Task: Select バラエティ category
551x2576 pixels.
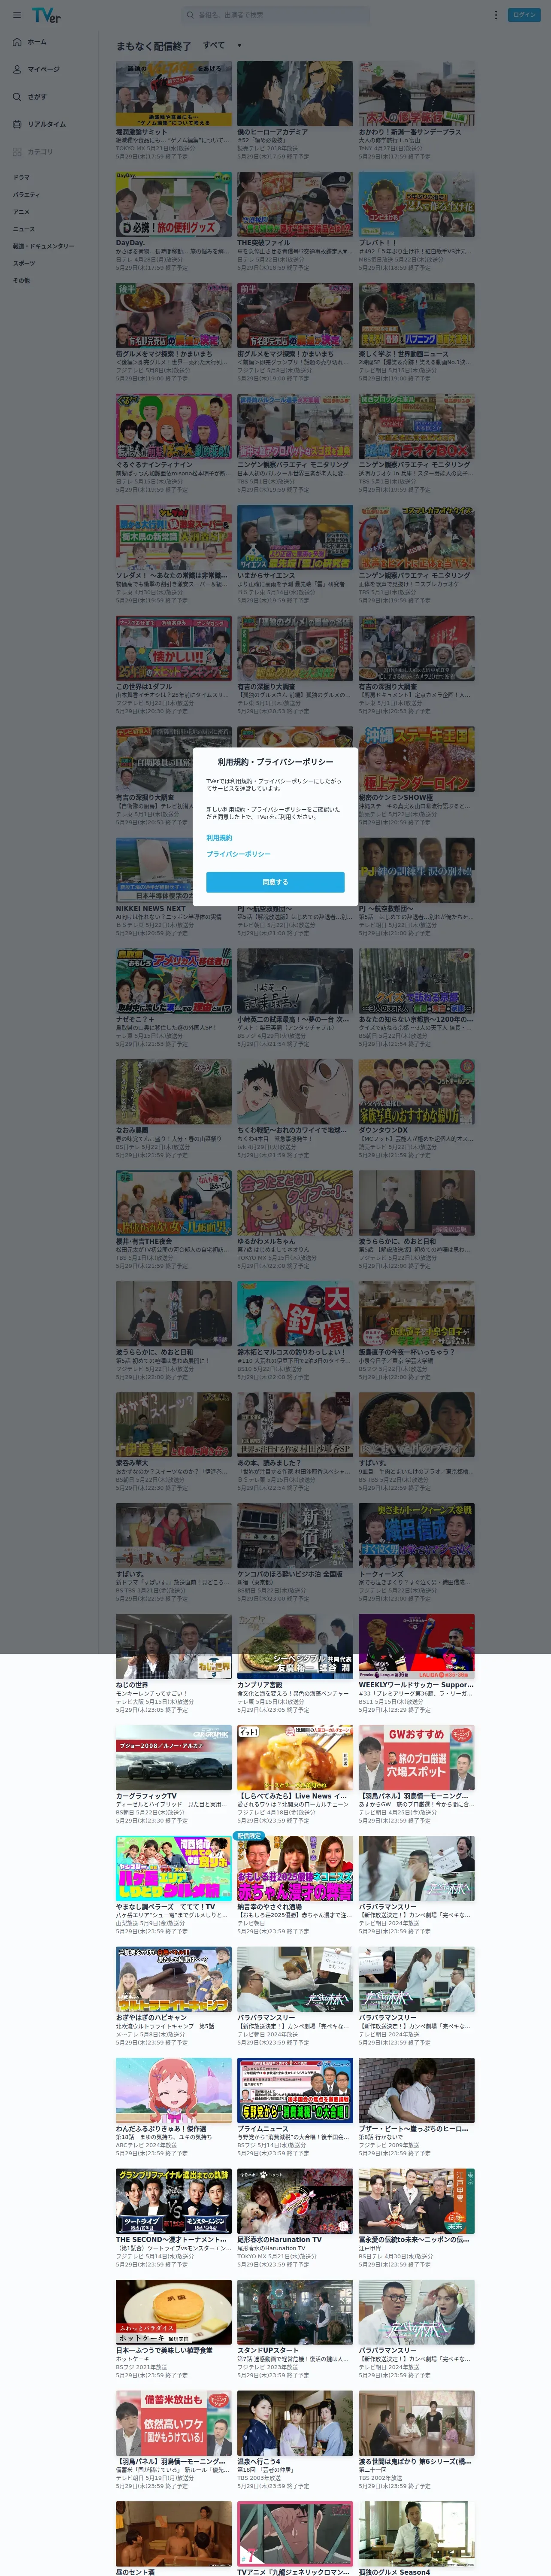Action: (26, 194)
